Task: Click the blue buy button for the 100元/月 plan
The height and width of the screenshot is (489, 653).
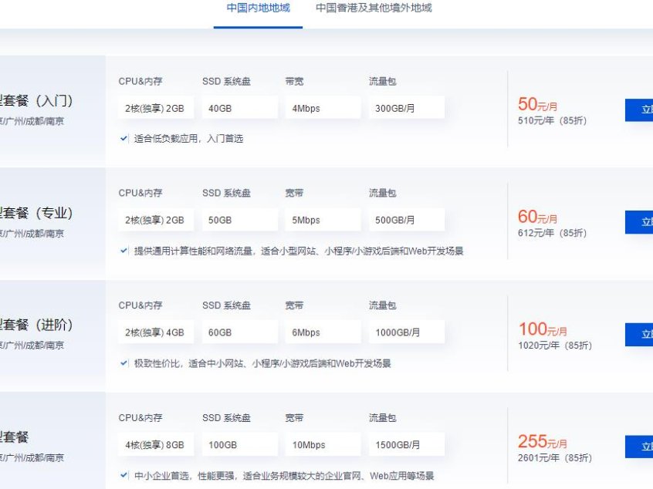Action: tap(639, 334)
